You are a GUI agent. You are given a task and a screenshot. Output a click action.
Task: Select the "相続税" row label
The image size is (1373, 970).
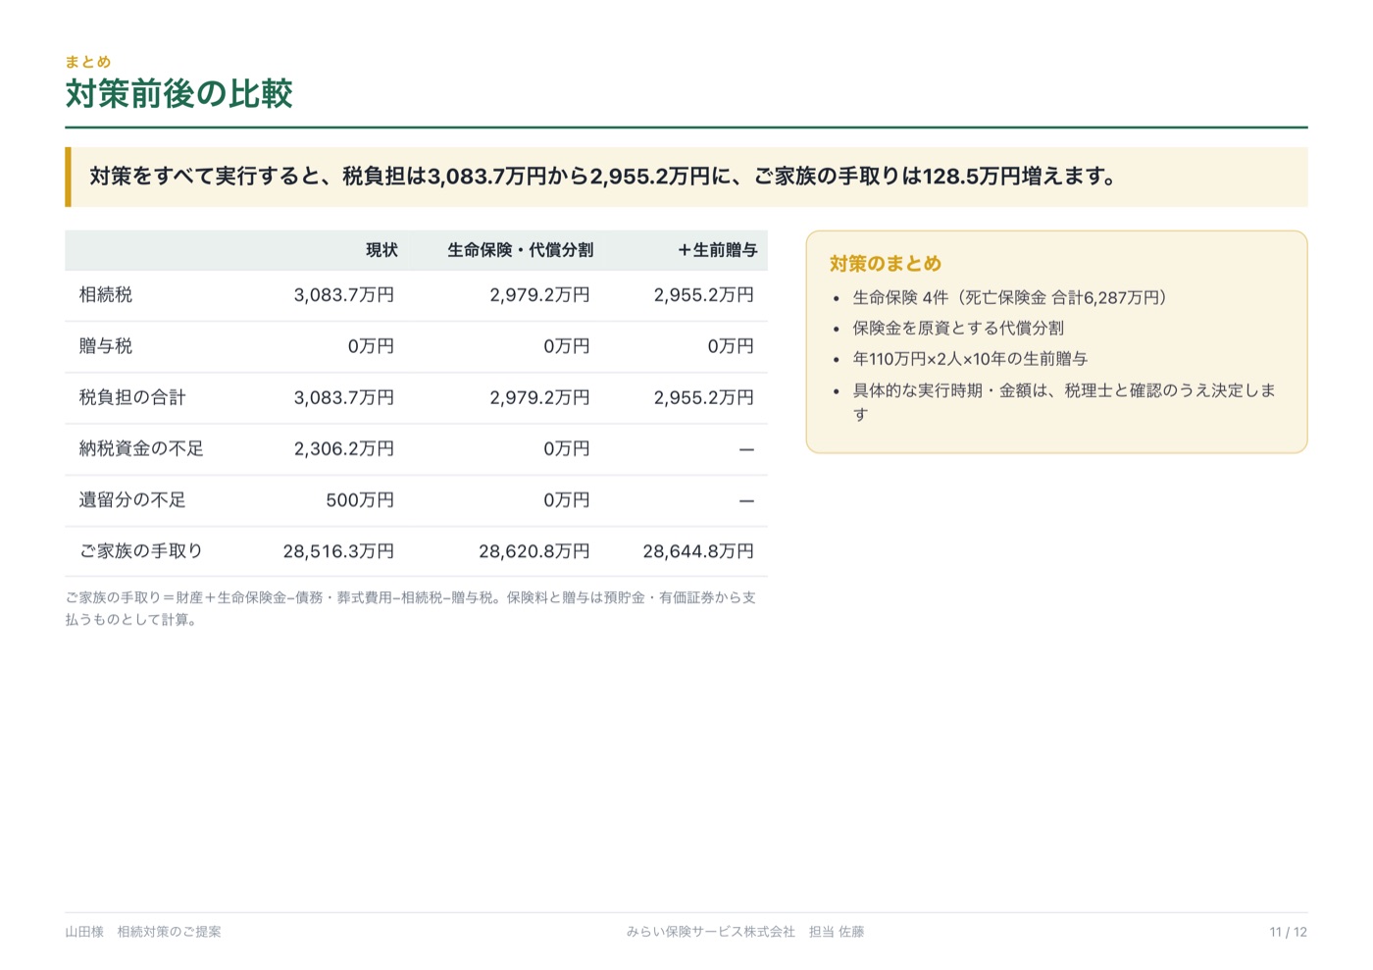[106, 294]
